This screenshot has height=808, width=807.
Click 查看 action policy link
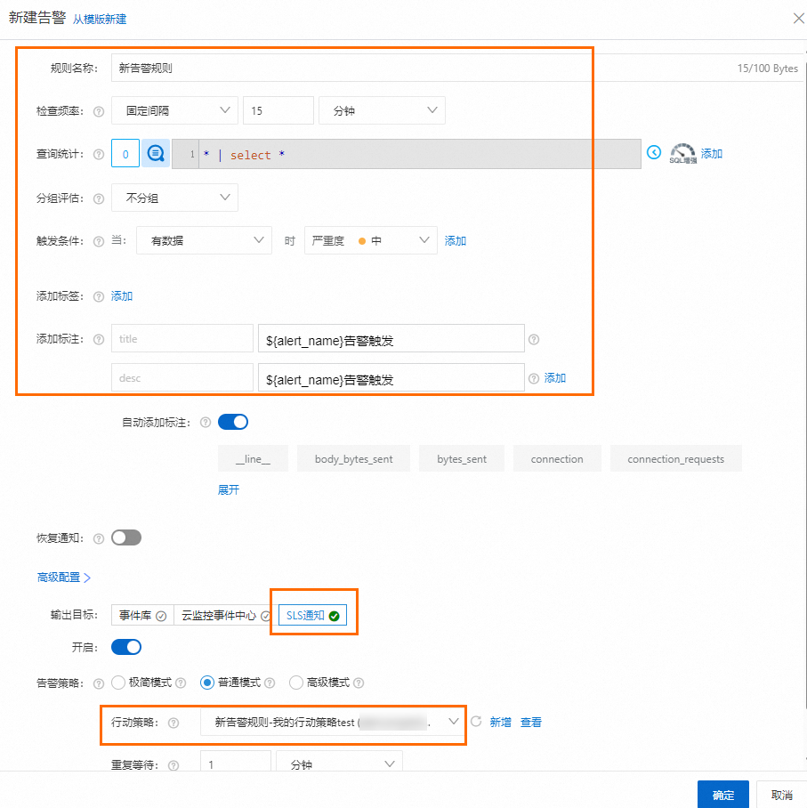click(x=531, y=722)
